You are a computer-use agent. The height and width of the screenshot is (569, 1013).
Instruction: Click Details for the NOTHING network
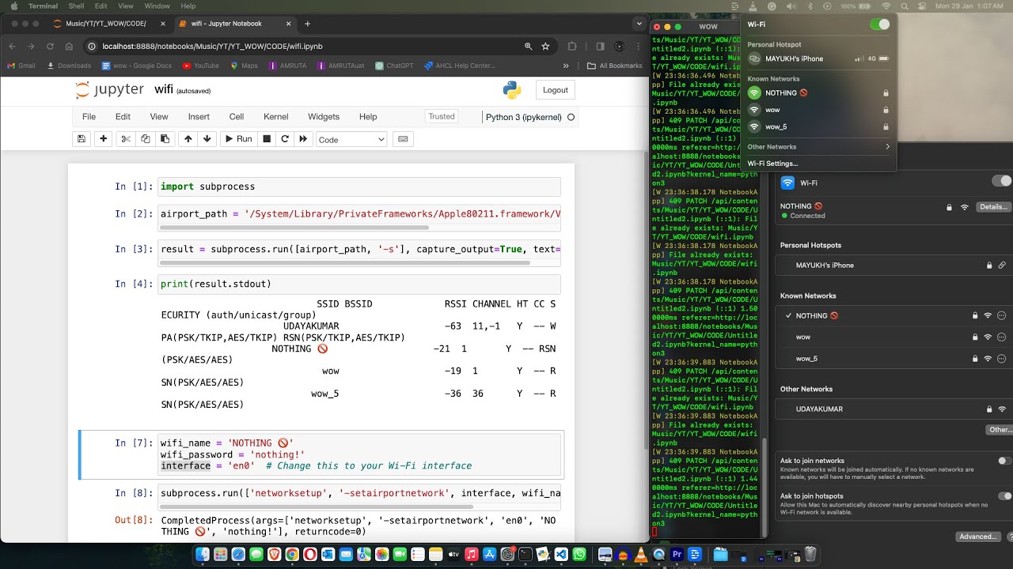(993, 207)
